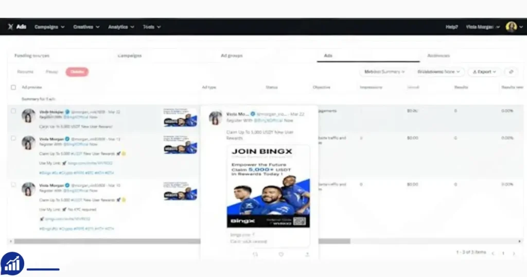
Task: Select page 1 in pagination
Action: pyautogui.click(x=503, y=253)
